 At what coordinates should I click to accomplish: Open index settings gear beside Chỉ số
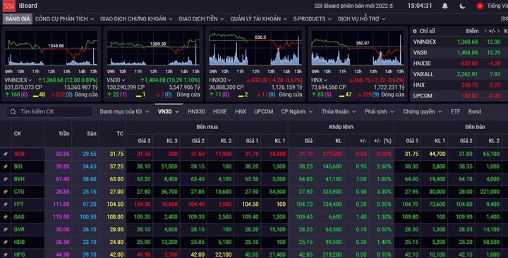pos(415,31)
